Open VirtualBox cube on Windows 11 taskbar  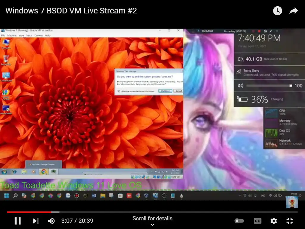[x=147, y=196]
